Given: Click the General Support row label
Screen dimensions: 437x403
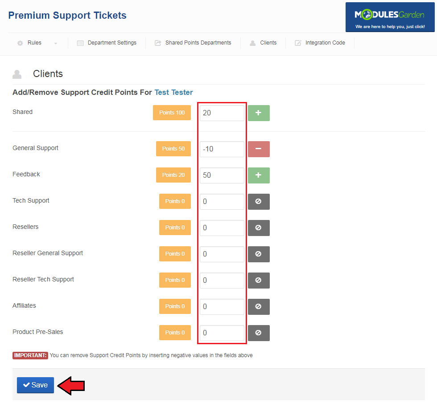Looking at the screenshot, I should click(35, 148).
